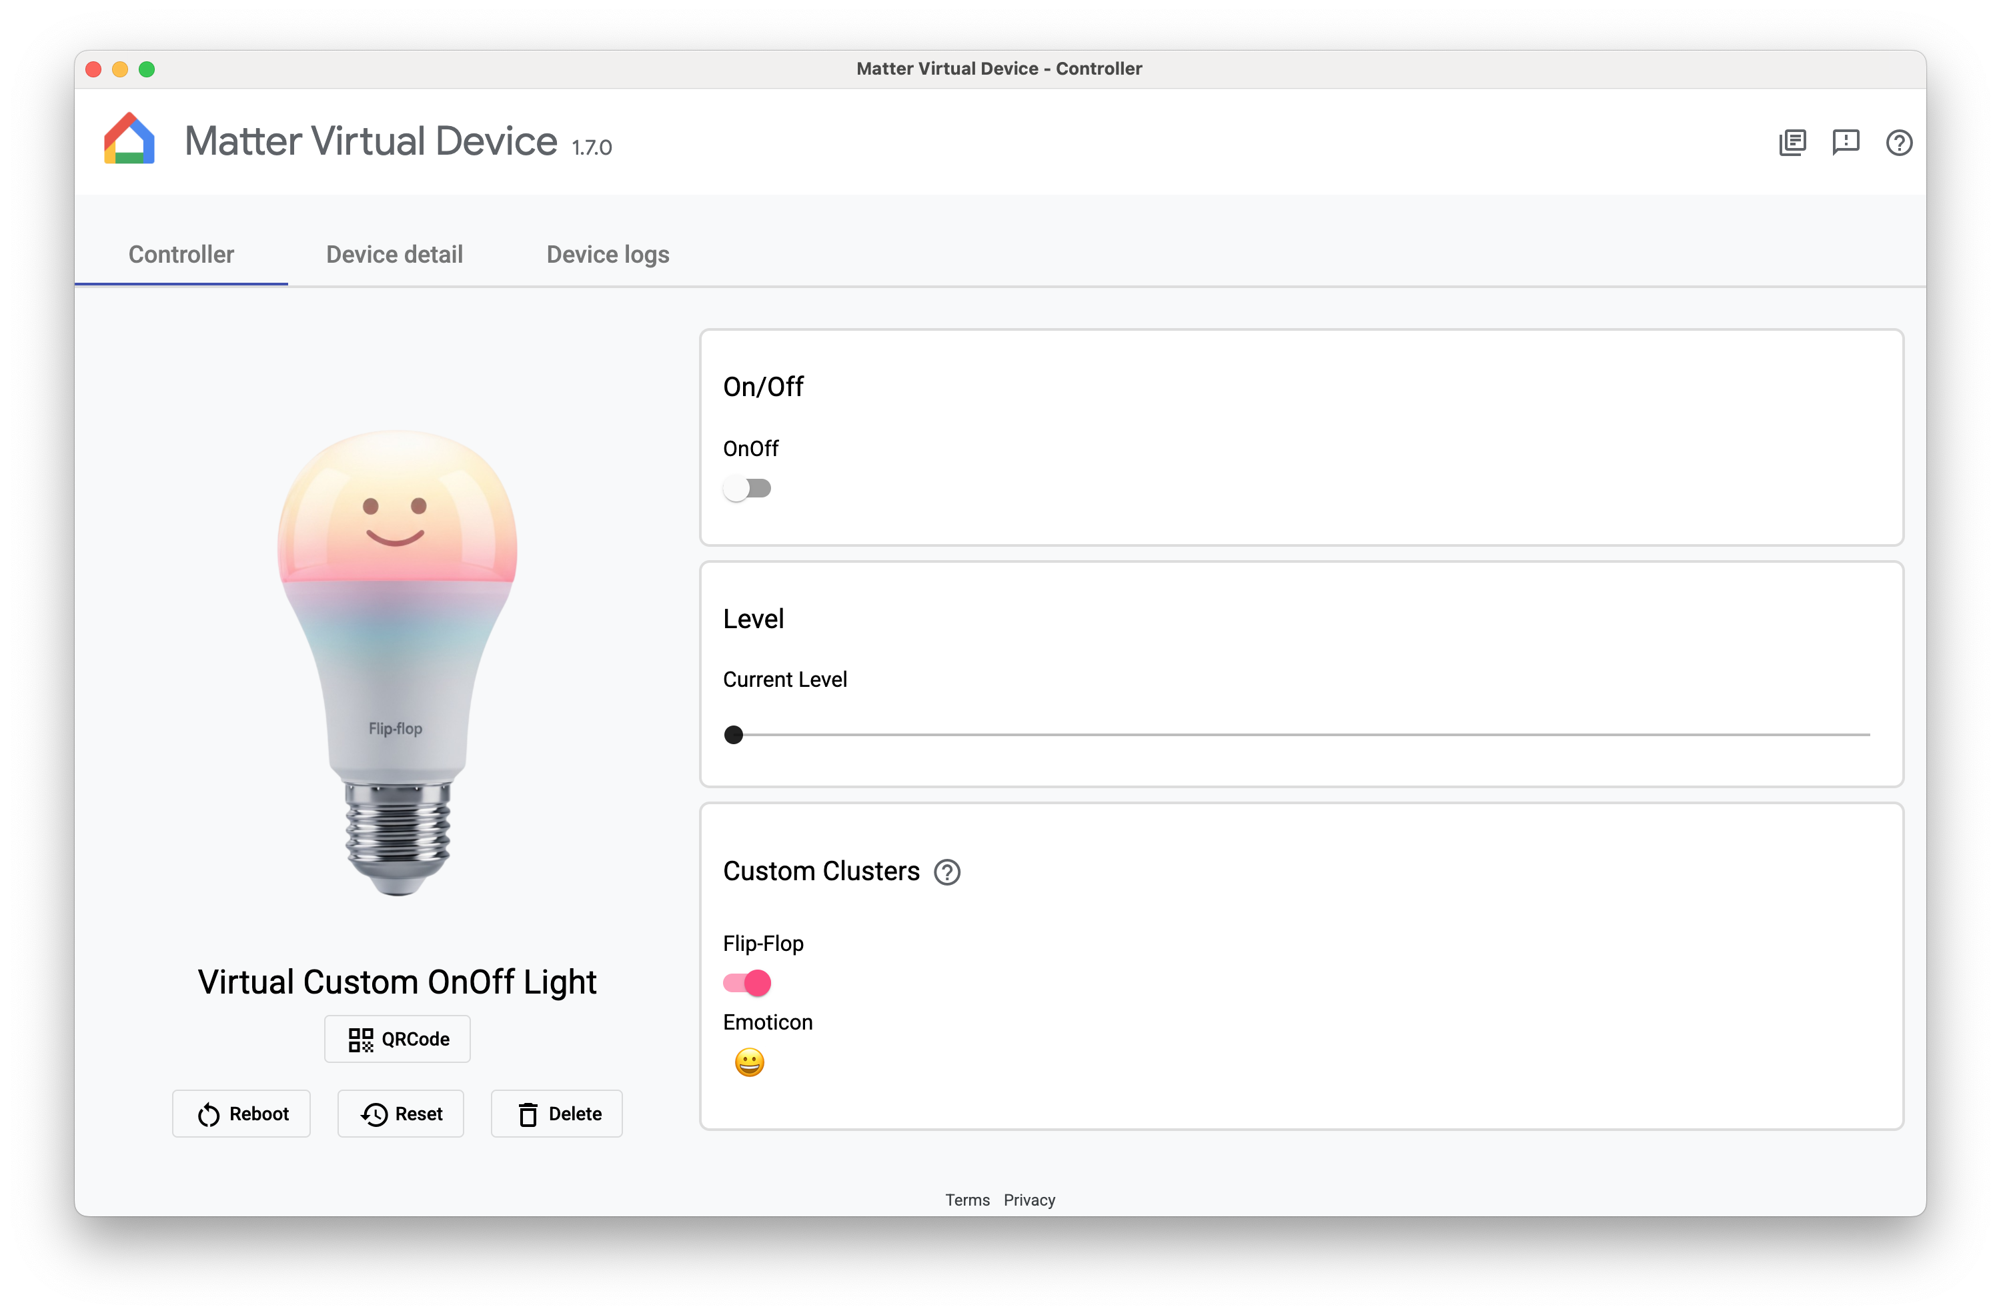The width and height of the screenshot is (2001, 1315).
Task: Select the Controller tab
Action: click(x=181, y=254)
